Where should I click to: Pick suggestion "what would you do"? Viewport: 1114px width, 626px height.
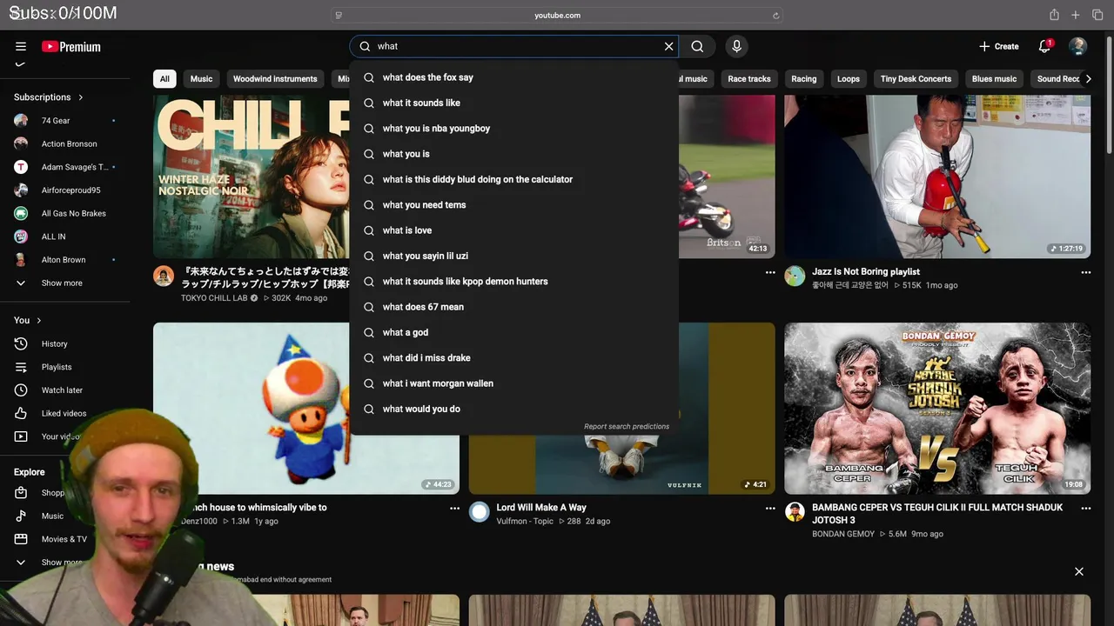coord(513,409)
